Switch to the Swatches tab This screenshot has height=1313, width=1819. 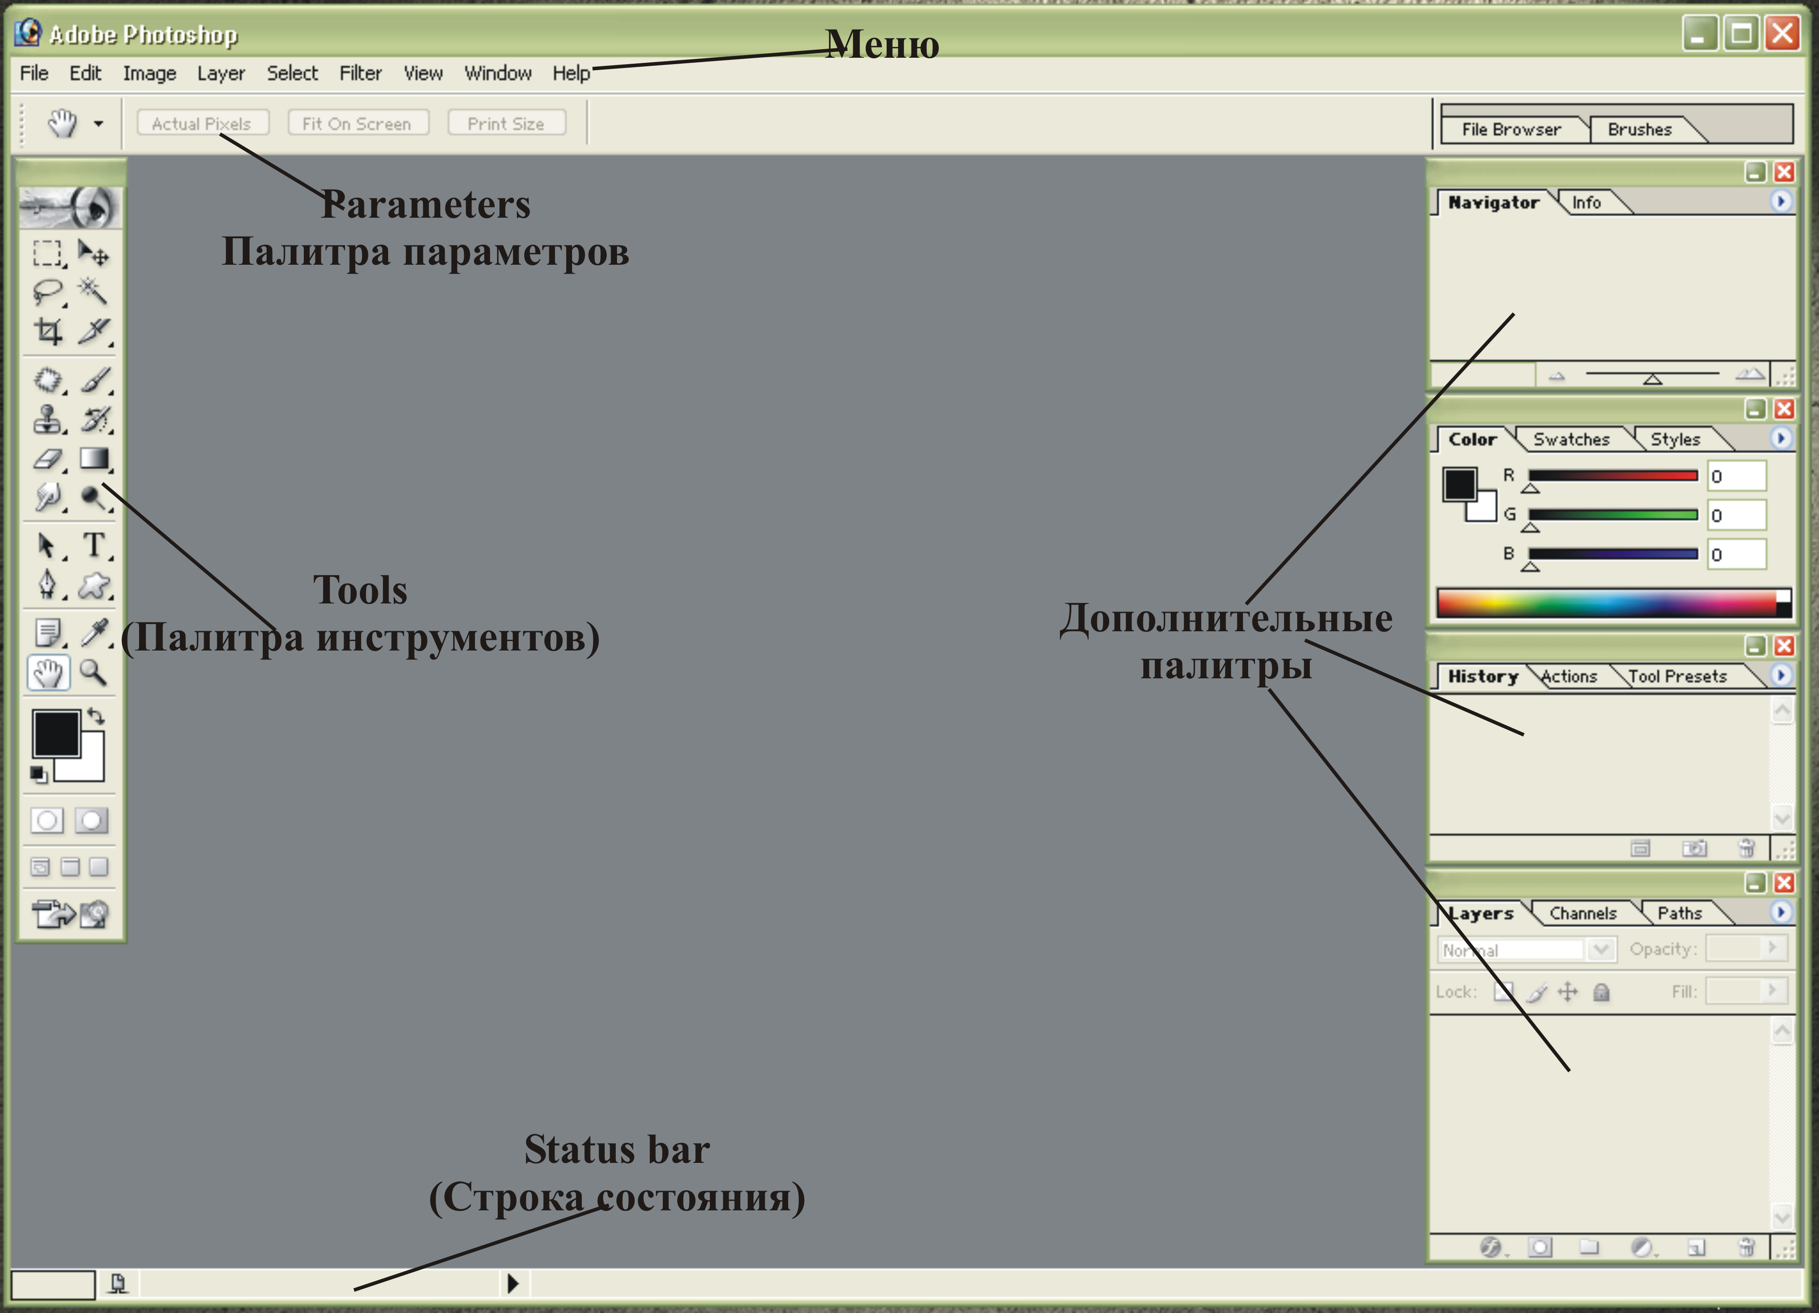pyautogui.click(x=1571, y=439)
